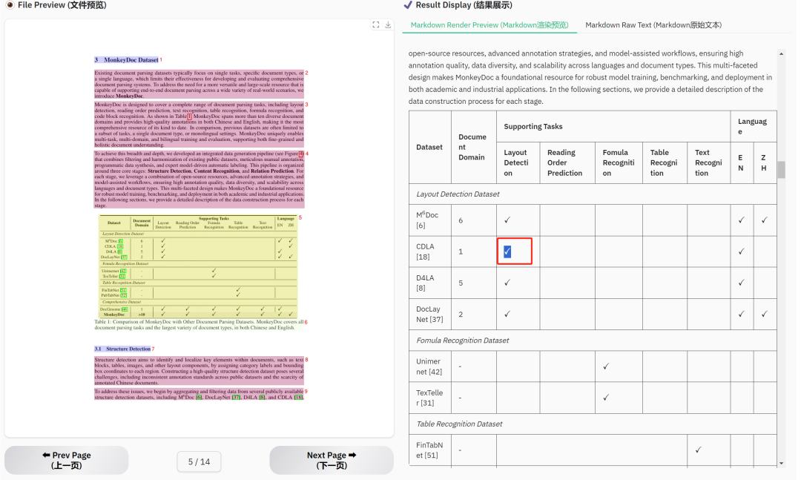Image resolution: width=801 pixels, height=480 pixels.
Task: Click the "3 MonkeyDoc Dataset" heading in the preview
Action: tap(126, 60)
